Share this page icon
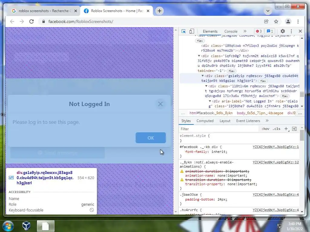The height and width of the screenshot is (232, 310). pyautogui.click(x=266, y=21)
